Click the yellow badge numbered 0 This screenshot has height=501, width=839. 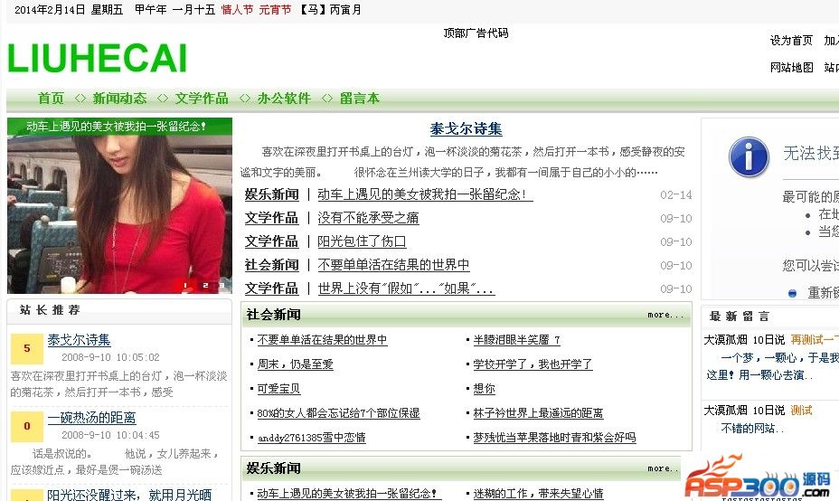[x=27, y=426]
